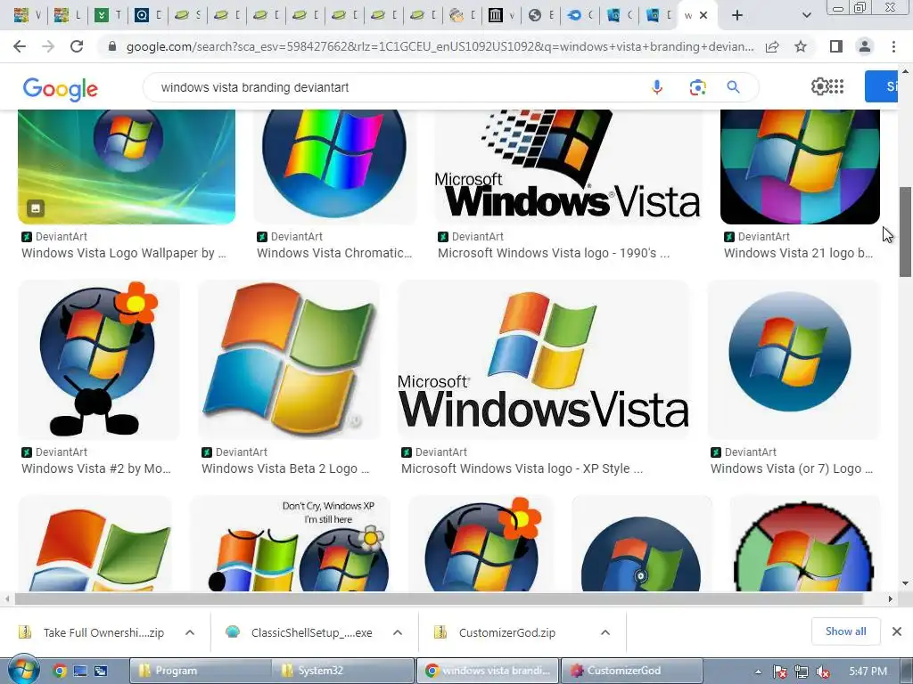
Task: Click the forward navigation arrow
Action: click(48, 46)
